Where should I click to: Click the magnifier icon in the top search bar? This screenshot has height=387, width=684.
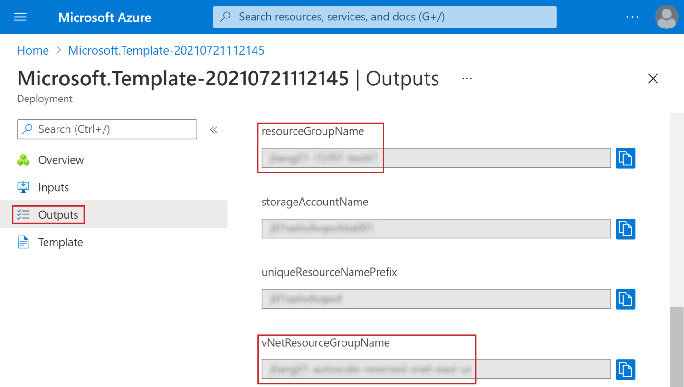[226, 17]
